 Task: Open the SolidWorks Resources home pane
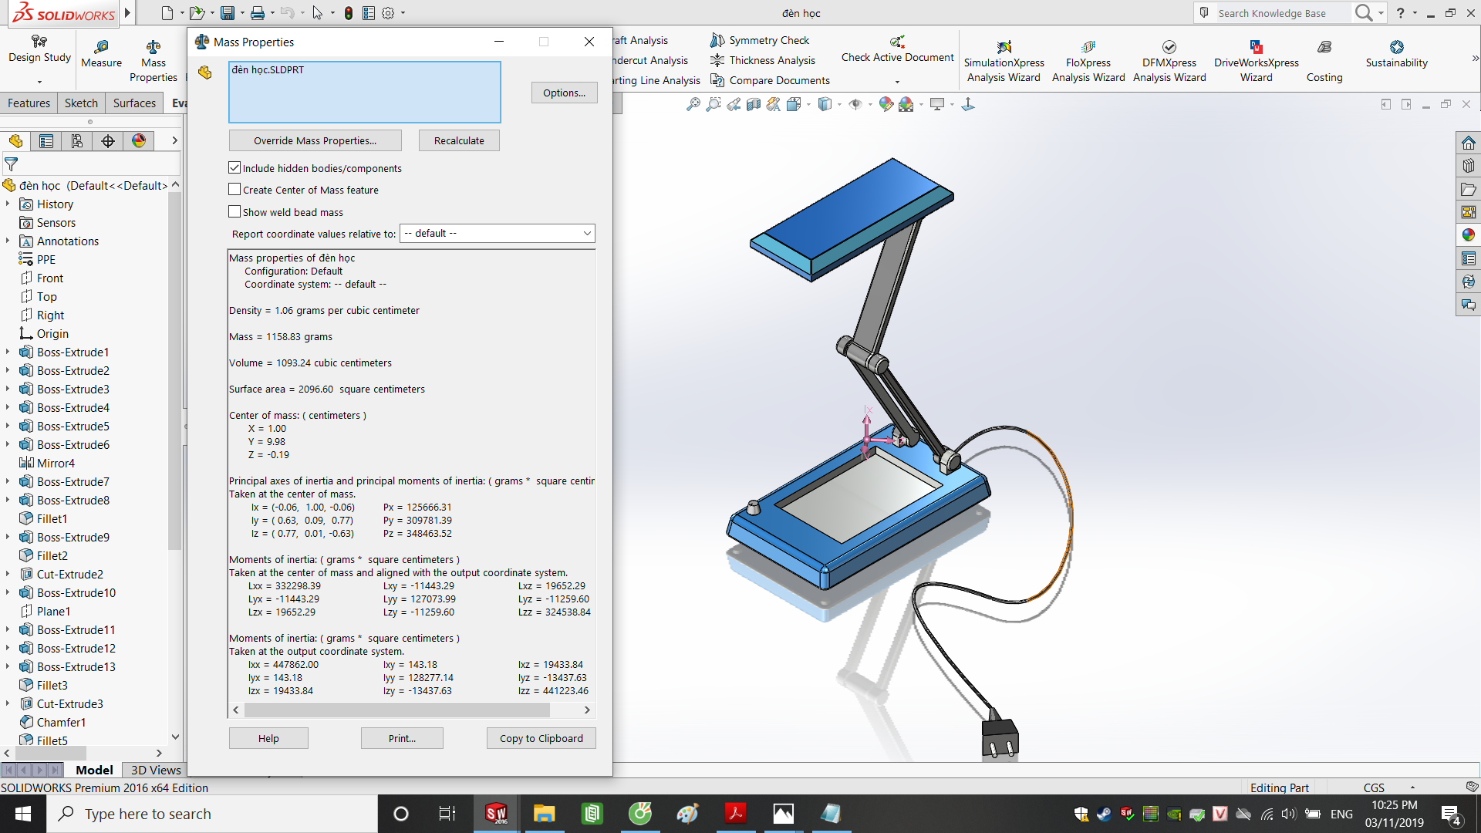pyautogui.click(x=1468, y=143)
